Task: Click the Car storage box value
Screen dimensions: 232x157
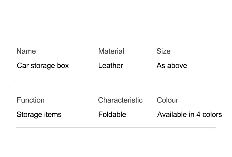Action: click(x=43, y=66)
